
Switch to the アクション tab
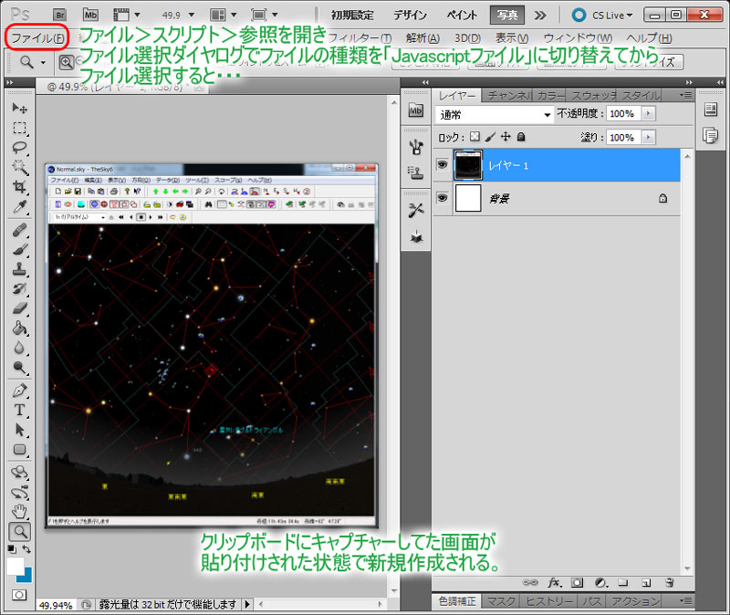click(x=635, y=601)
